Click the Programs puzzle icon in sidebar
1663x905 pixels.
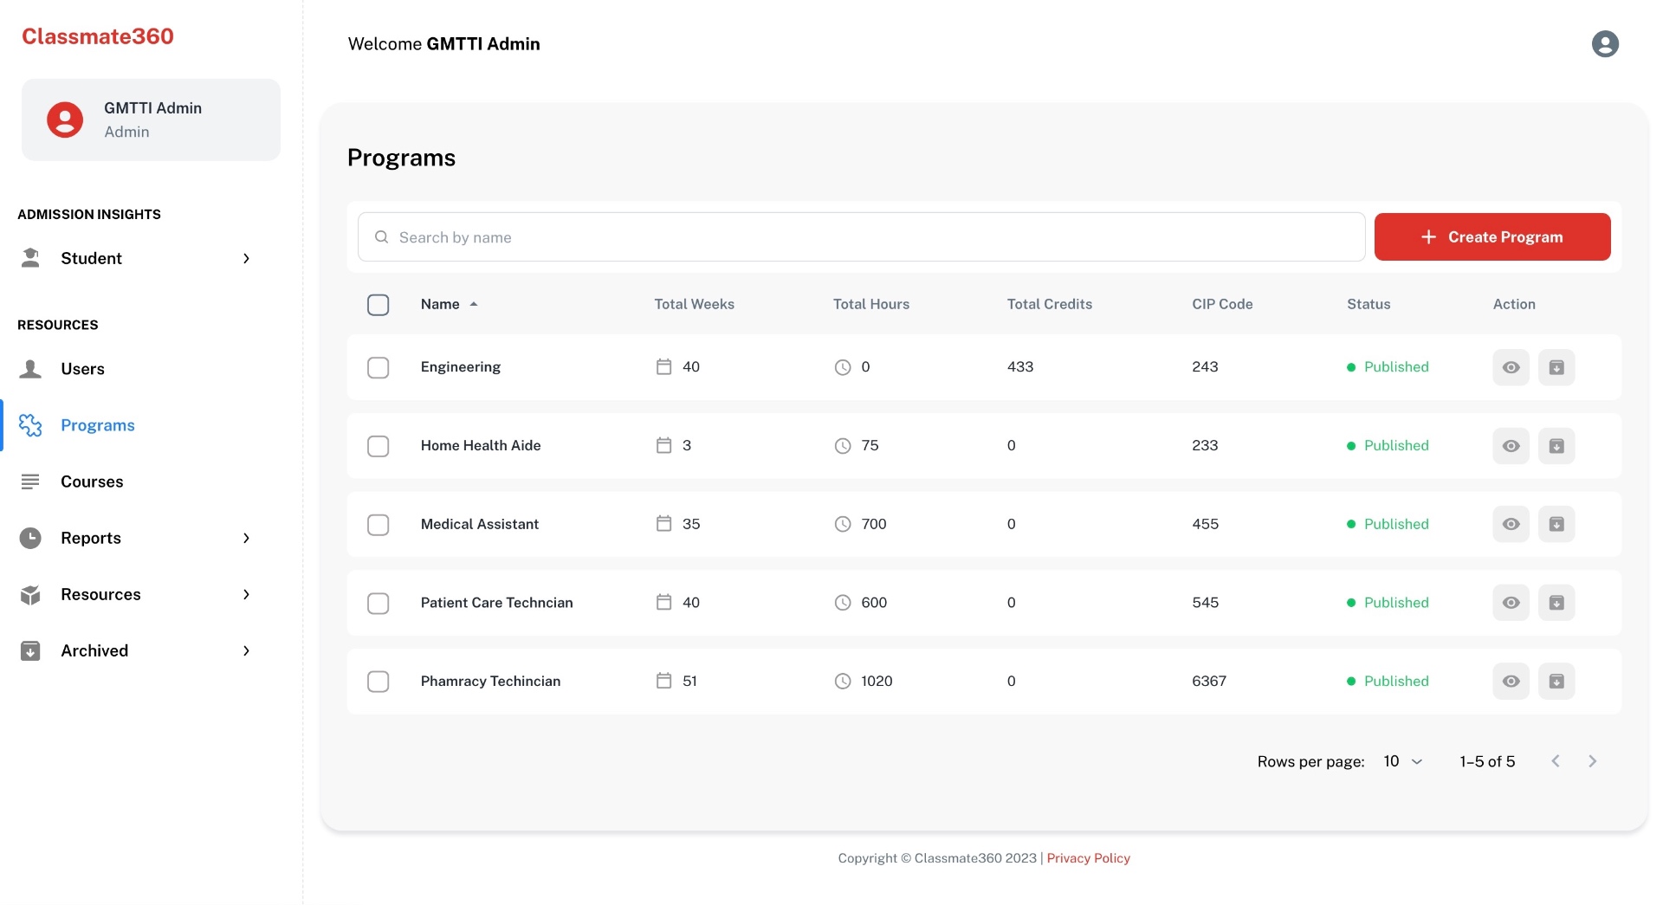30,425
